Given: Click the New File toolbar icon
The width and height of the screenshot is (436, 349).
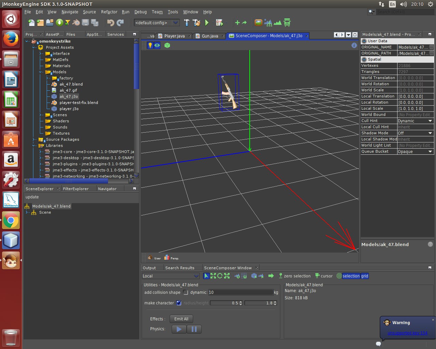Looking at the screenshot, I should pos(31,23).
